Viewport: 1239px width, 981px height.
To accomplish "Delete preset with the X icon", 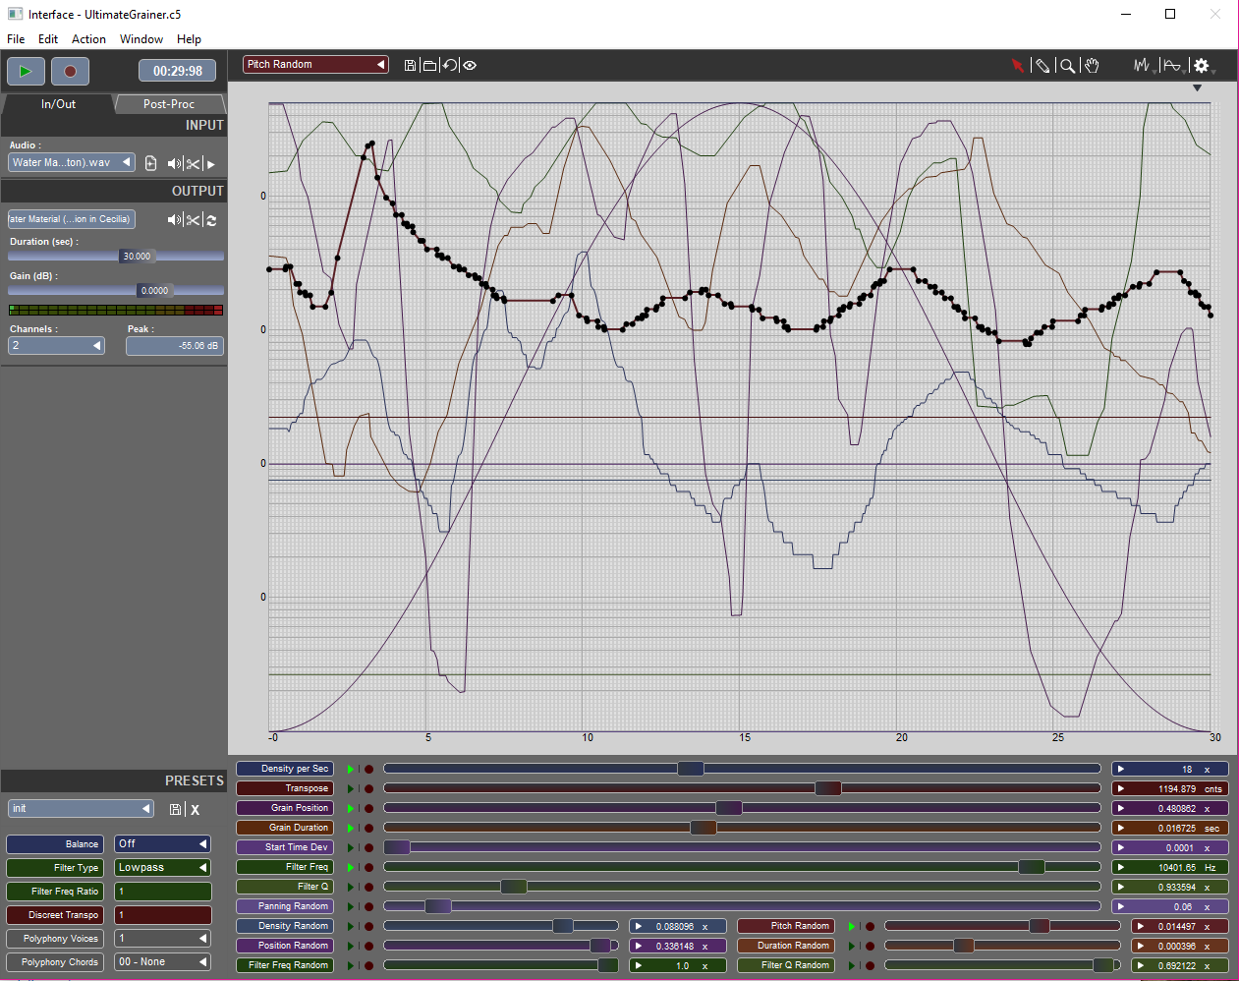I will pyautogui.click(x=195, y=810).
